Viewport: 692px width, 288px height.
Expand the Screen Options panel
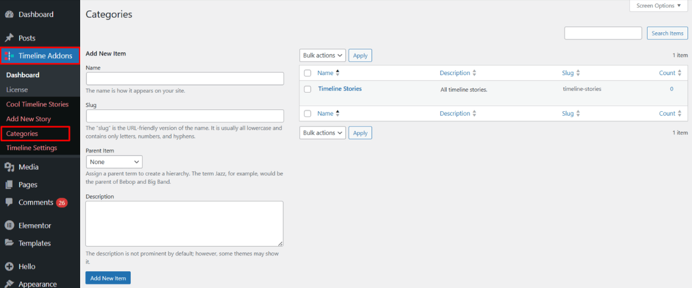tap(658, 6)
